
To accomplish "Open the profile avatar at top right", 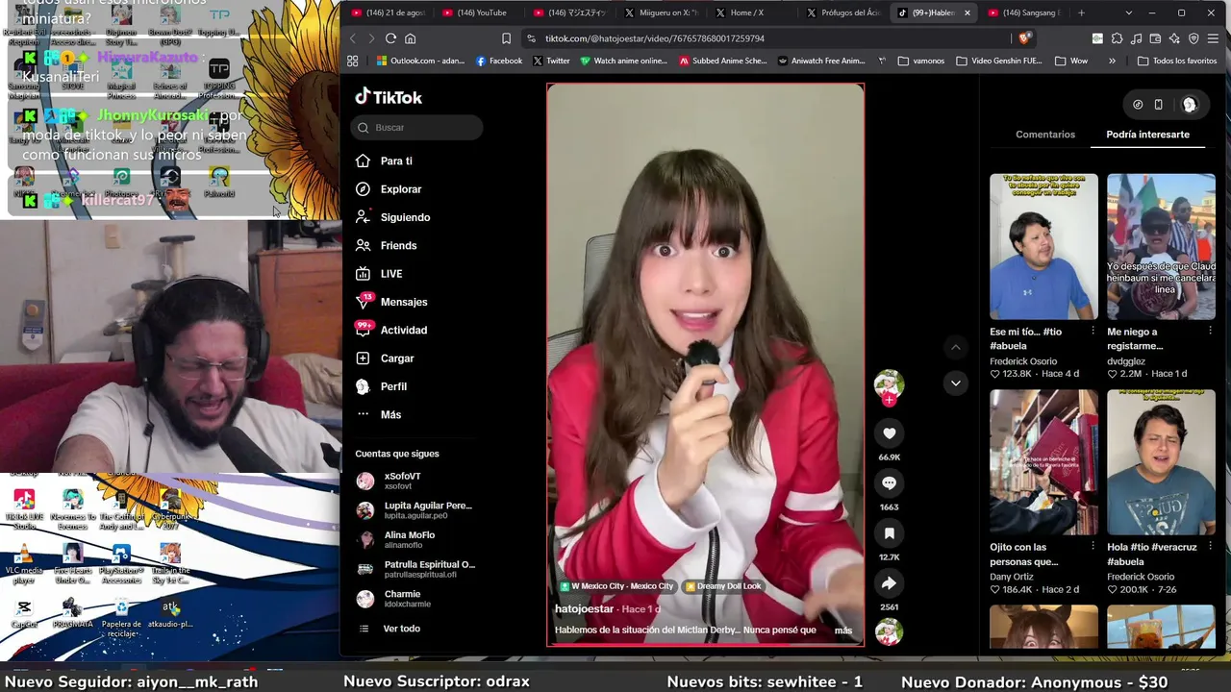I will tap(1190, 105).
